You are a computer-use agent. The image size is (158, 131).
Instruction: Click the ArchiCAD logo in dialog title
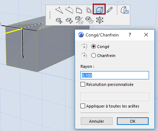tap(81, 35)
